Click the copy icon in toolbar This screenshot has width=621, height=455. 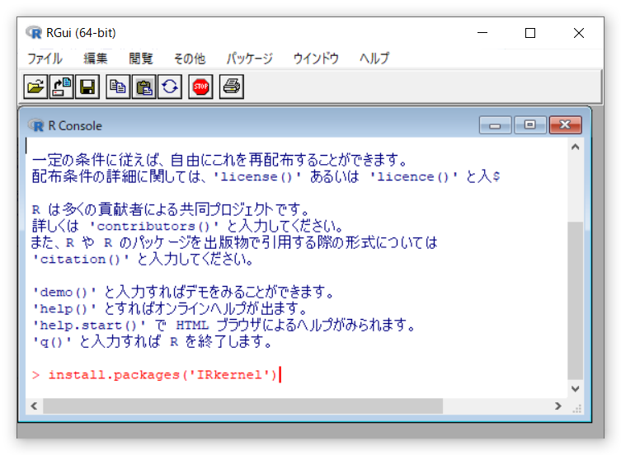(x=119, y=86)
